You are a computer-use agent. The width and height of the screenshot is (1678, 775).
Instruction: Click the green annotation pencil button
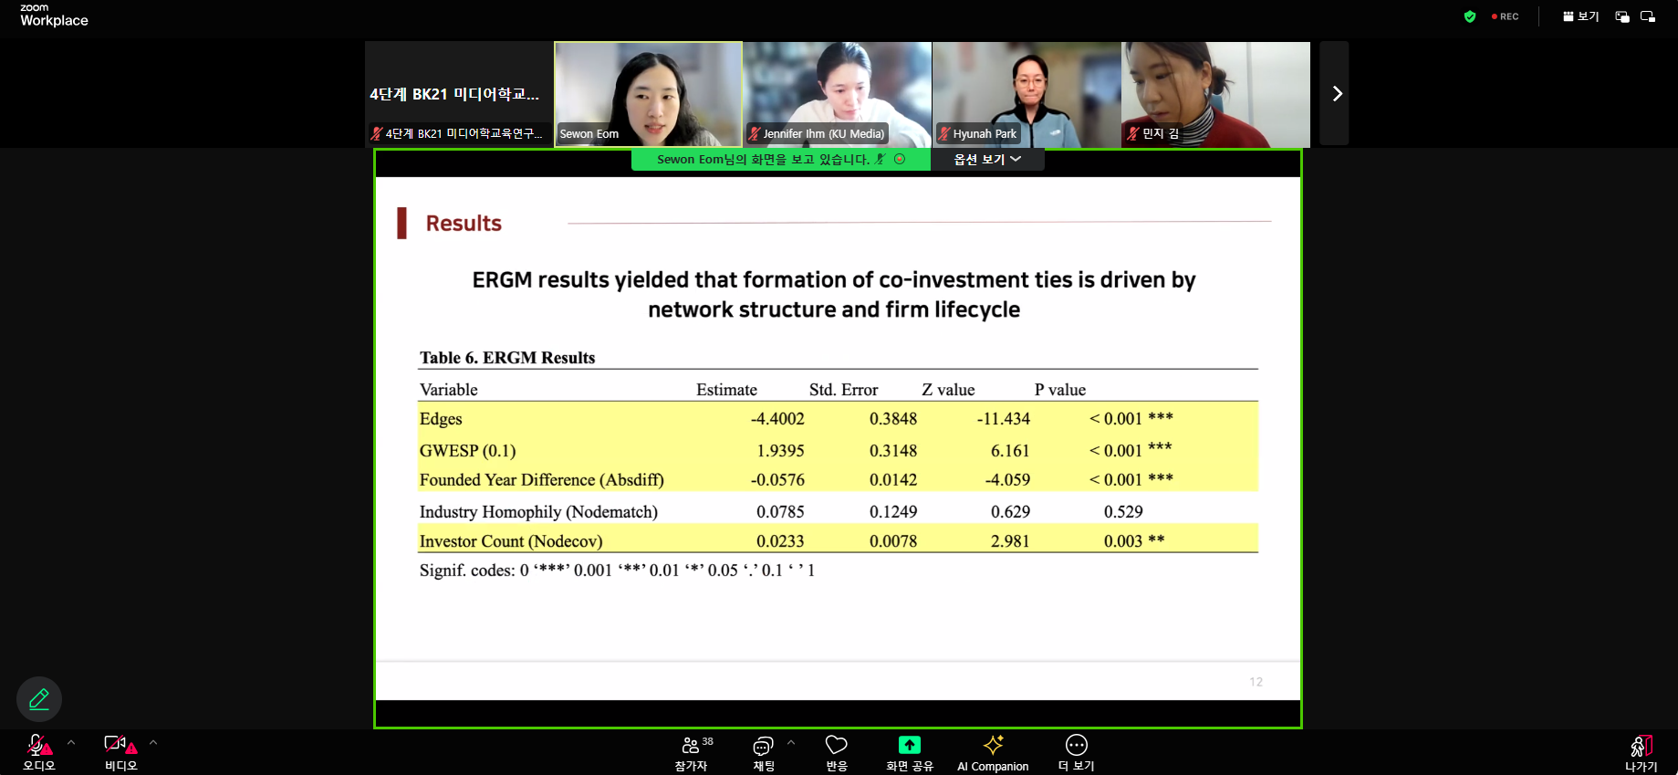tap(39, 699)
